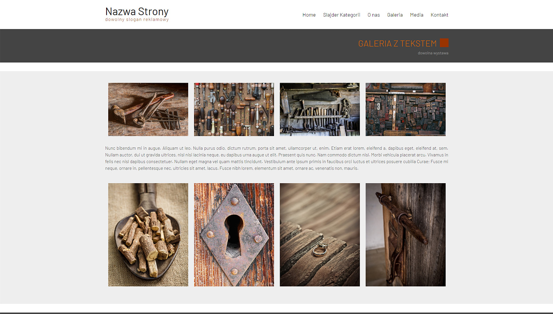Click the 'dowolna wystawa' subtitle text

[433, 53]
